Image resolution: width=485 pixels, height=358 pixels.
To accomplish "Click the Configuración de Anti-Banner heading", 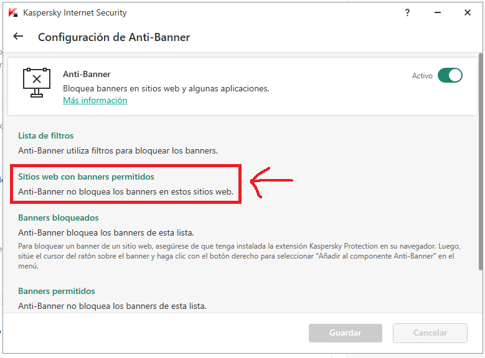I will pos(114,37).
